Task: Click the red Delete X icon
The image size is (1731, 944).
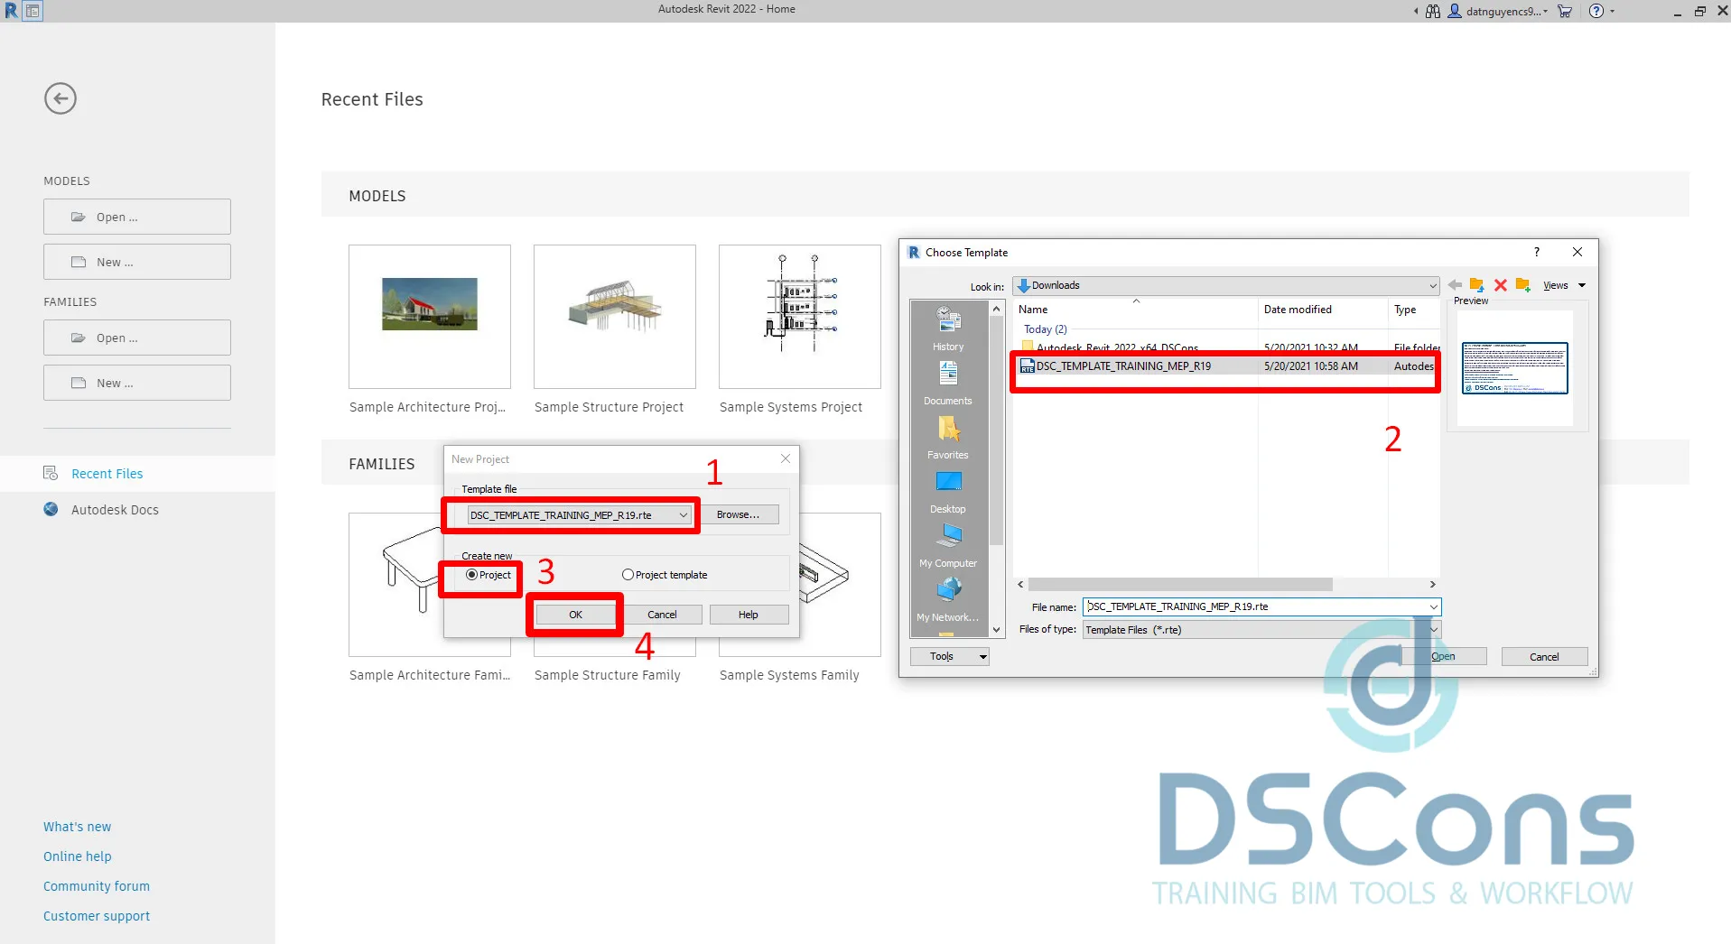Action: coord(1501,285)
